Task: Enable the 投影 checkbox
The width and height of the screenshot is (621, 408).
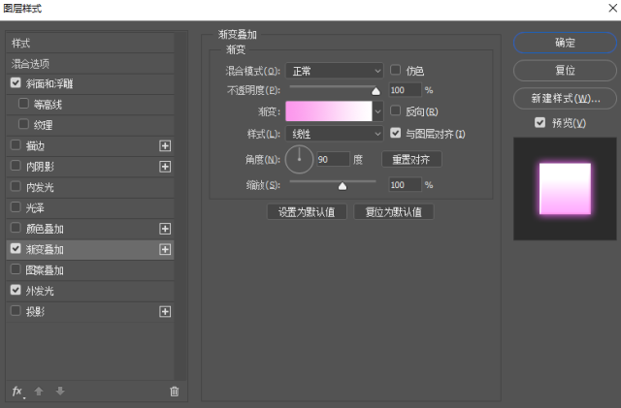Action: pos(16,311)
